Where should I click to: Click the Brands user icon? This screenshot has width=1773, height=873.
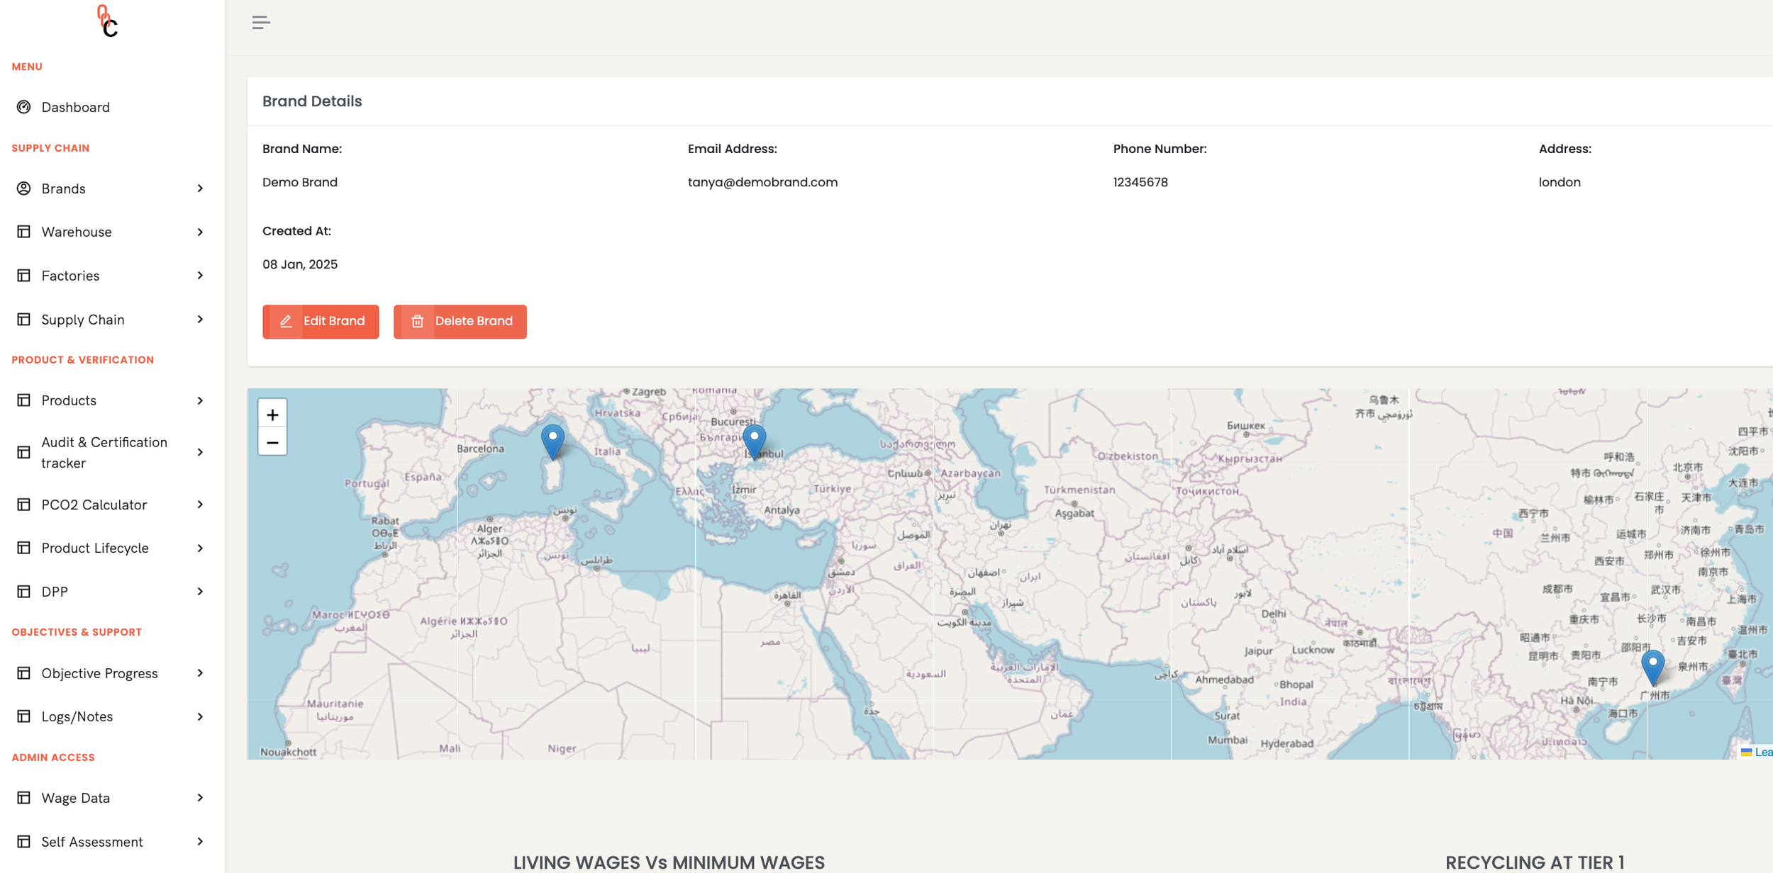coord(24,188)
